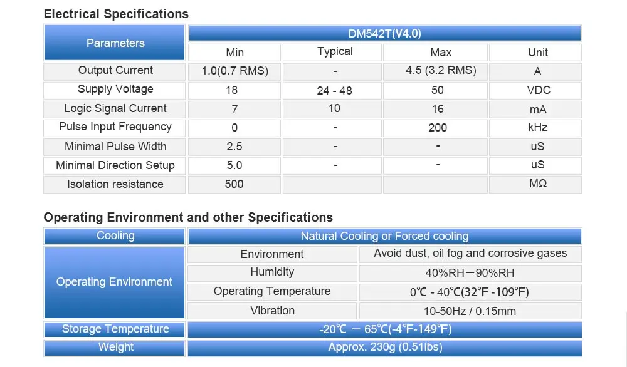Screen dimensions: 627x367
Task: Select the "-20℃ — 65℃(-4℉-149℉)" value
Action: click(x=385, y=329)
